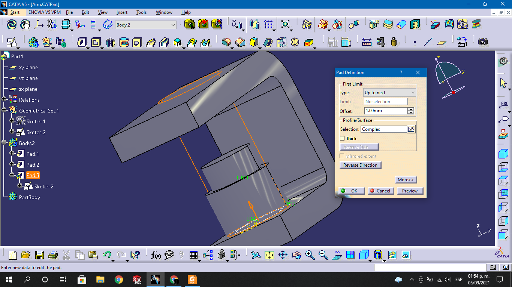Viewport: 512px width, 287px height.
Task: Click the Apply Material icon at right
Action: coord(503,133)
